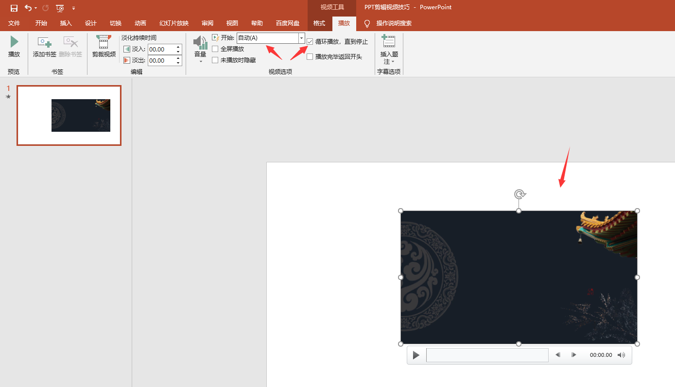This screenshot has height=387, width=675.
Task: Click the 自动(A) start mode field
Action: [x=267, y=38]
